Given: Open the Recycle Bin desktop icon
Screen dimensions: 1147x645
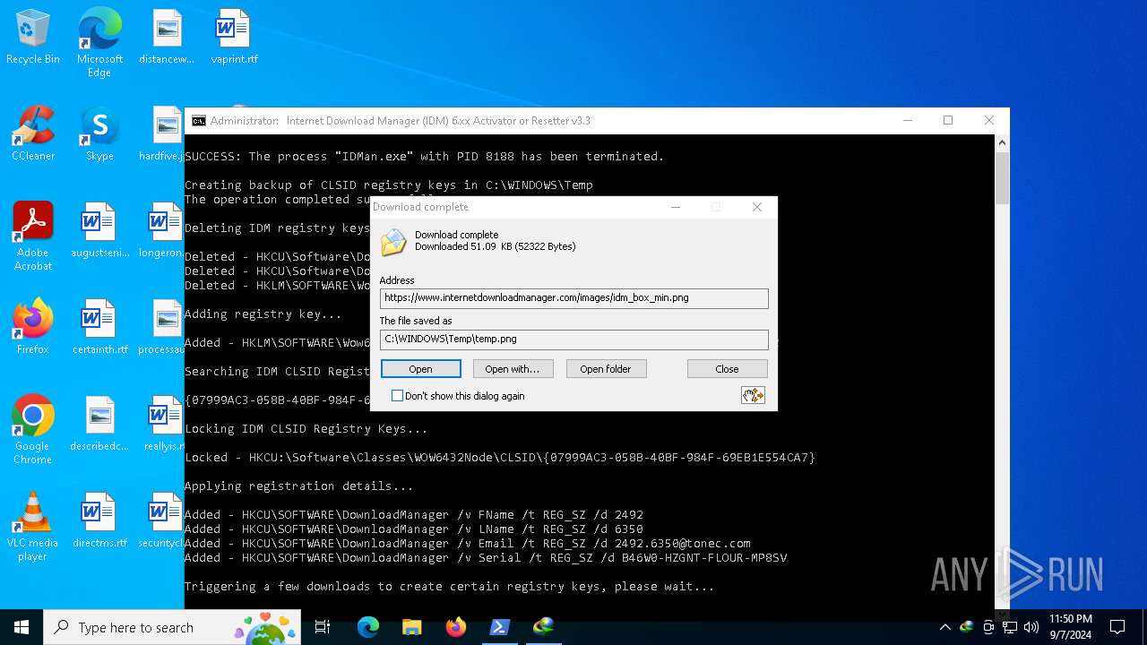Looking at the screenshot, I should tap(33, 38).
